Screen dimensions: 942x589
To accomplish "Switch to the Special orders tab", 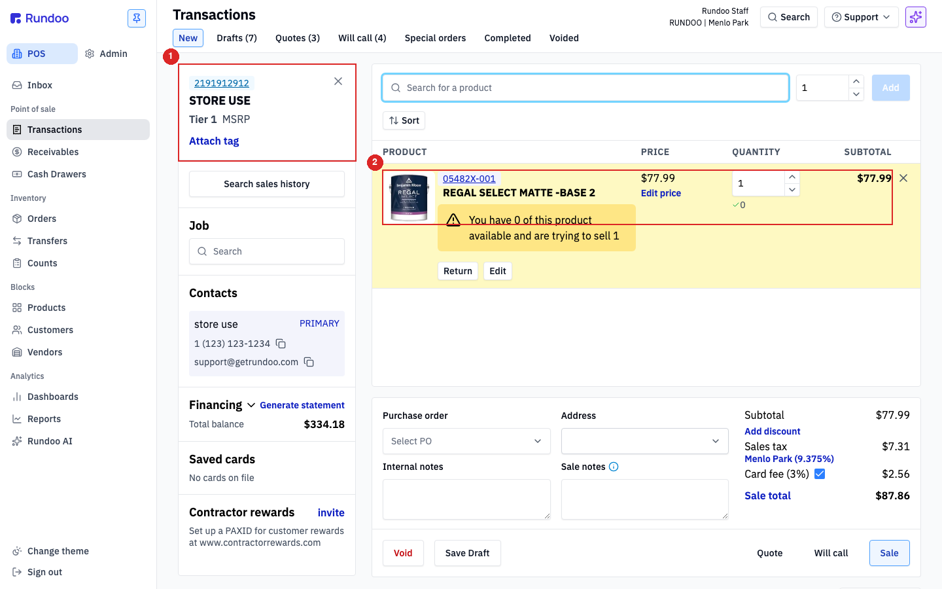I will [x=435, y=38].
